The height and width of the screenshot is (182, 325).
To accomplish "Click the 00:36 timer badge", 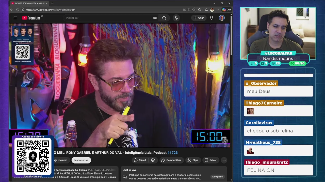I will (x=297, y=63).
